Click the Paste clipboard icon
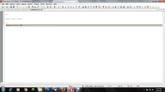Image resolution: width=165 pixels, height=92 pixels. 29,7
